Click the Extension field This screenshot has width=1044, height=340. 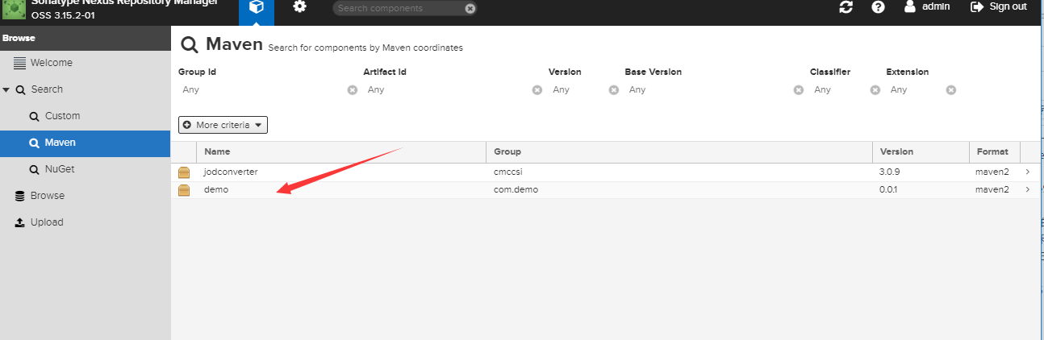pos(916,90)
